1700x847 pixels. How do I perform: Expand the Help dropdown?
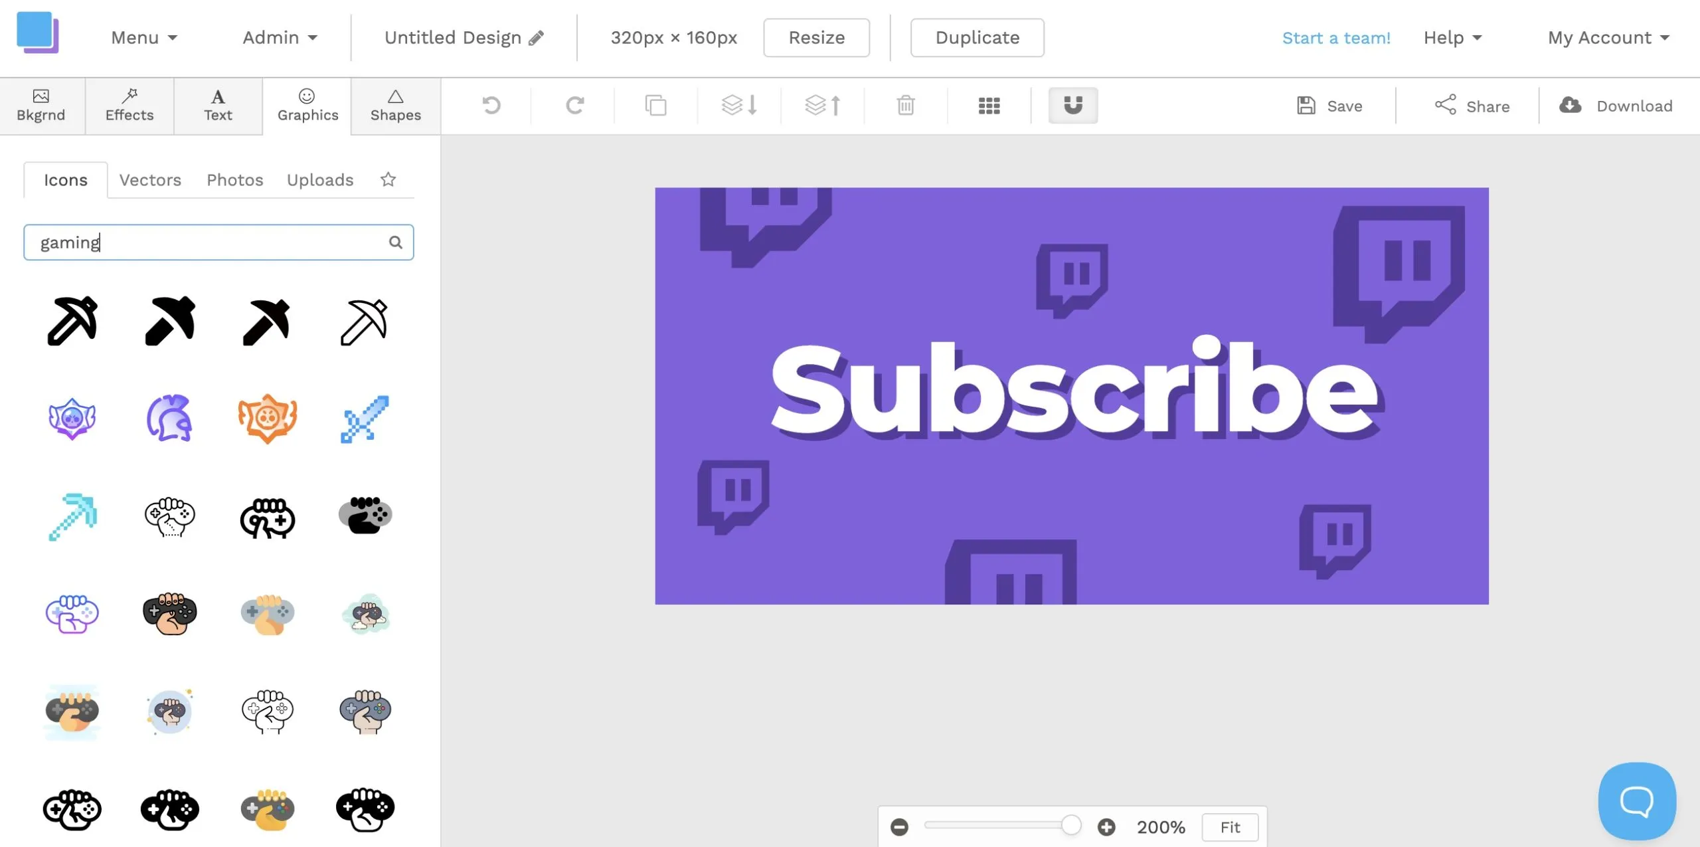(x=1452, y=38)
